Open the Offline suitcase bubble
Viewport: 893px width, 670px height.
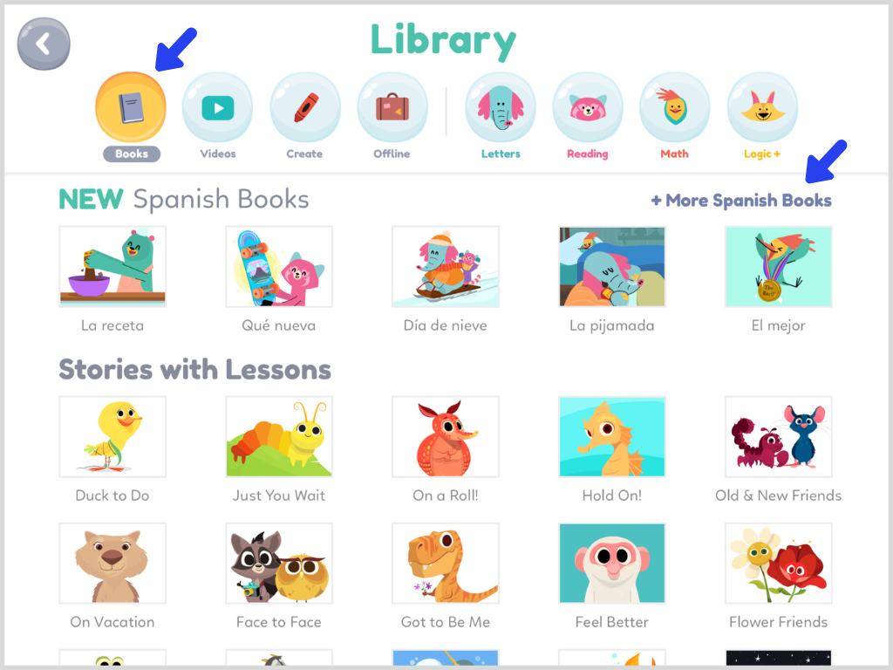pyautogui.click(x=392, y=107)
